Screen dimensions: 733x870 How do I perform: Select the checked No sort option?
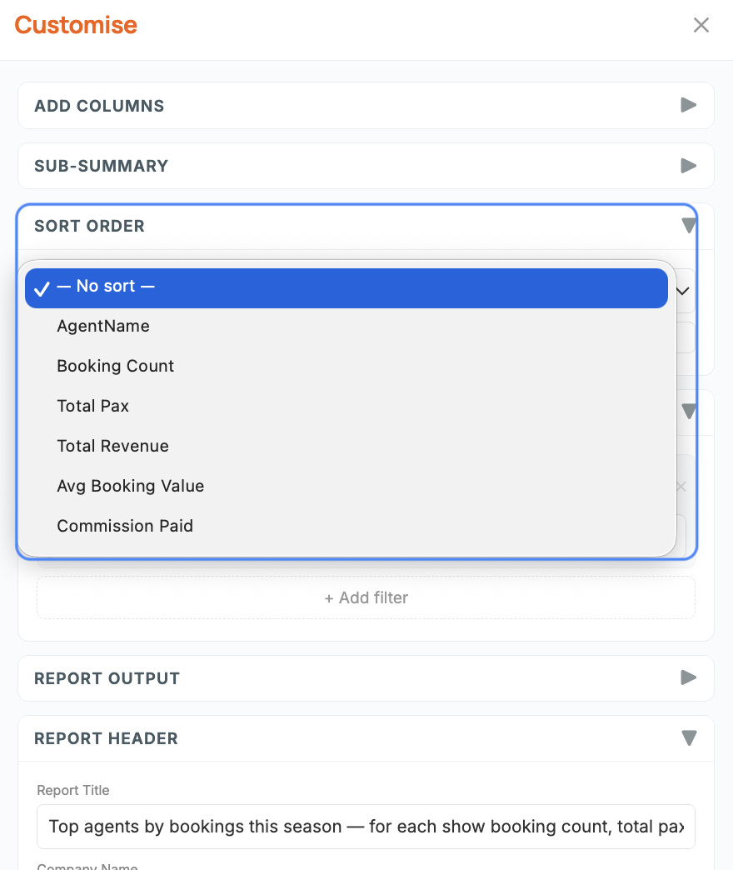346,288
